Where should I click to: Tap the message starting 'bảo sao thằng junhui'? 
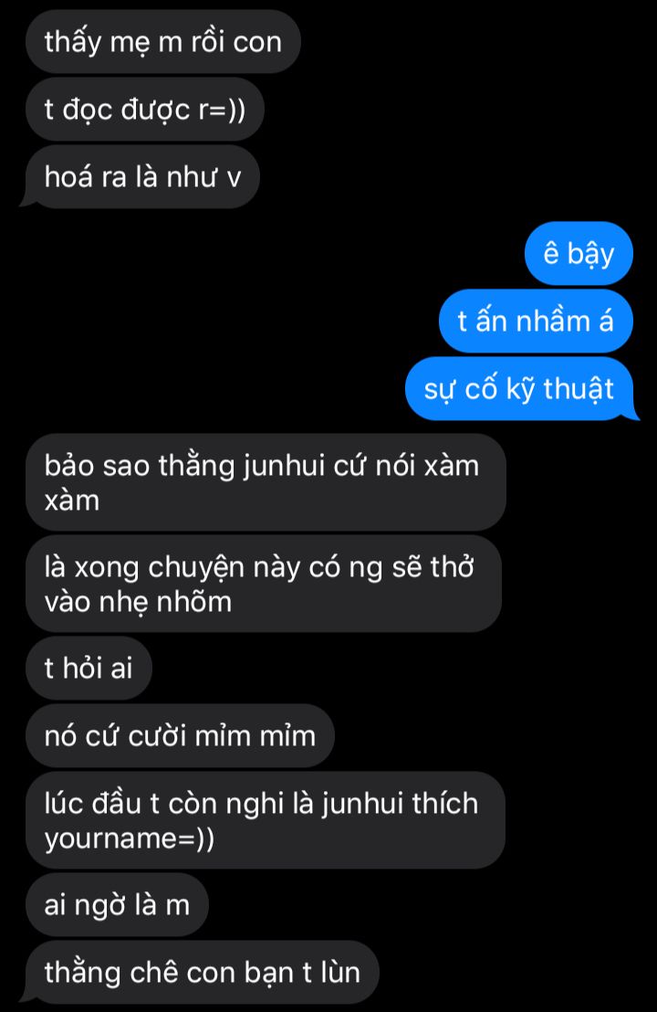pyautogui.click(x=266, y=483)
